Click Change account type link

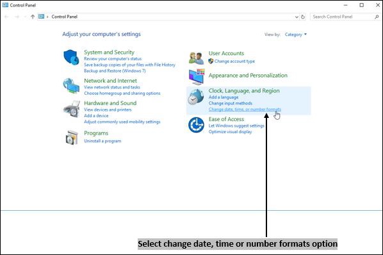coord(234,62)
